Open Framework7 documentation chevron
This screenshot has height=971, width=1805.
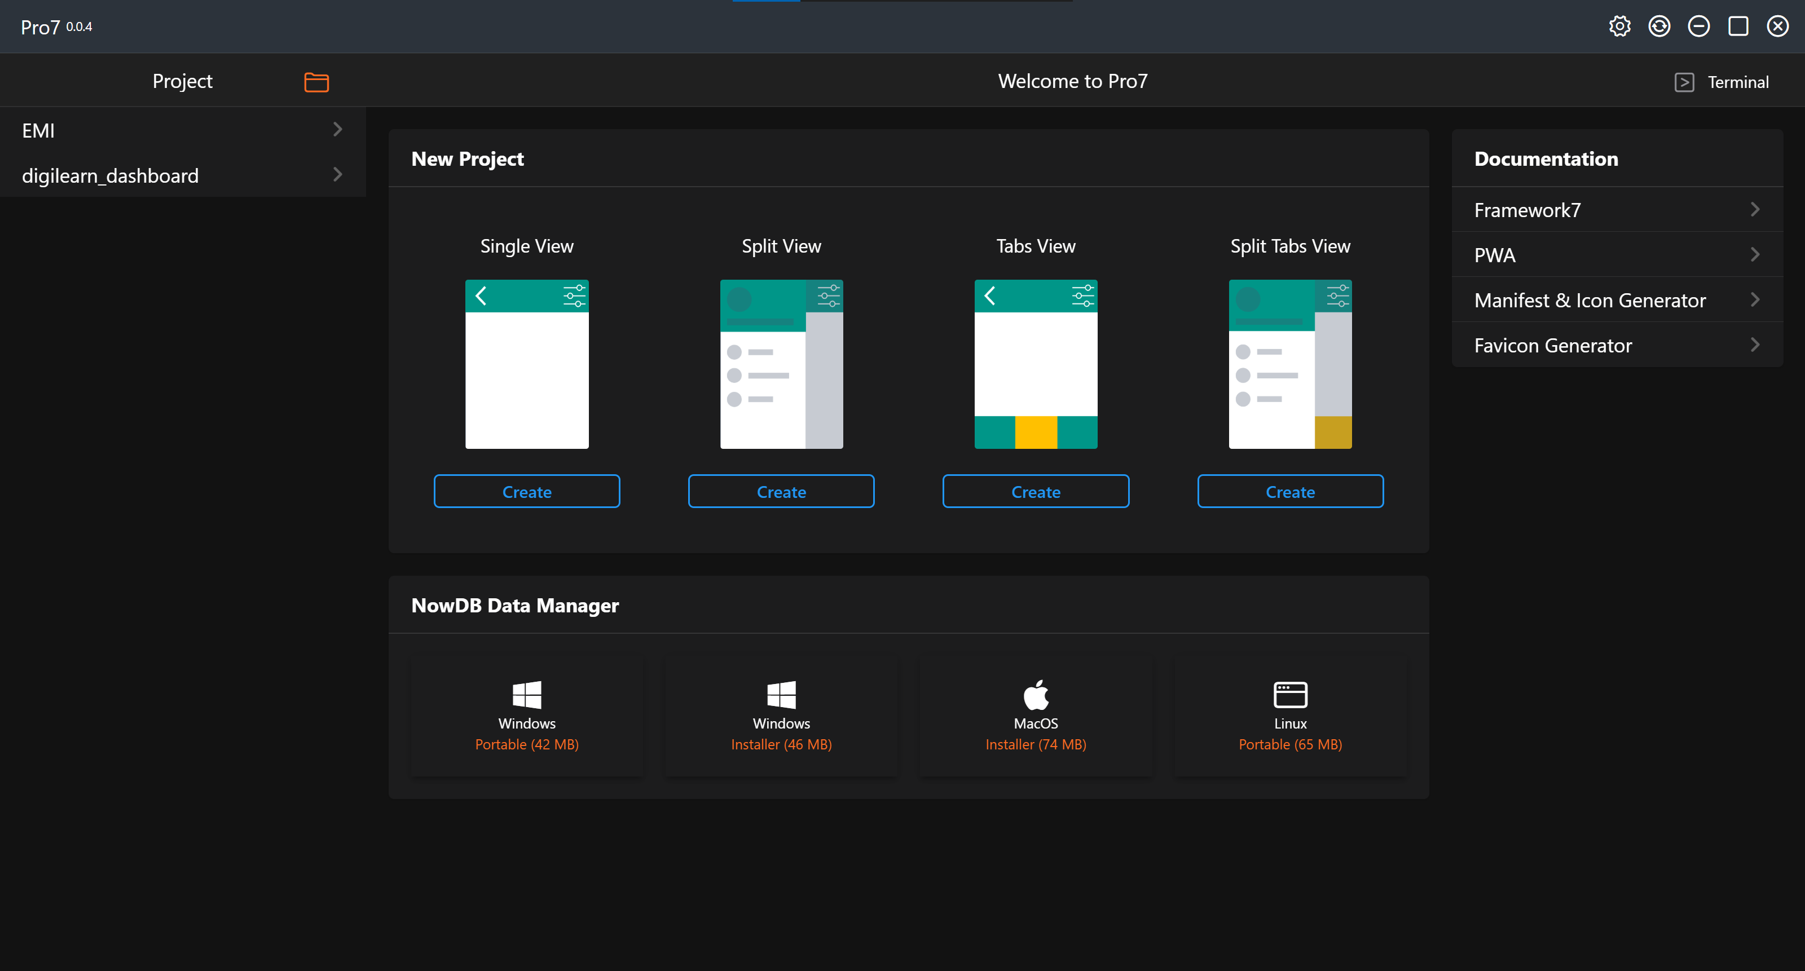[1755, 209]
